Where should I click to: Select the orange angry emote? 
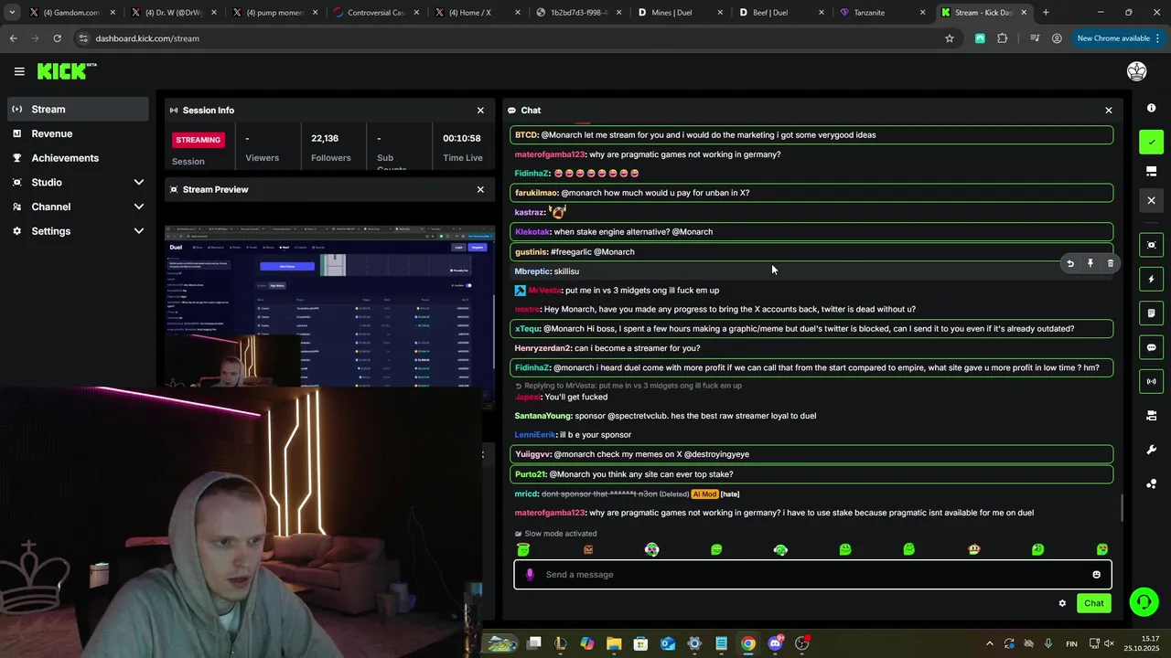(x=588, y=549)
